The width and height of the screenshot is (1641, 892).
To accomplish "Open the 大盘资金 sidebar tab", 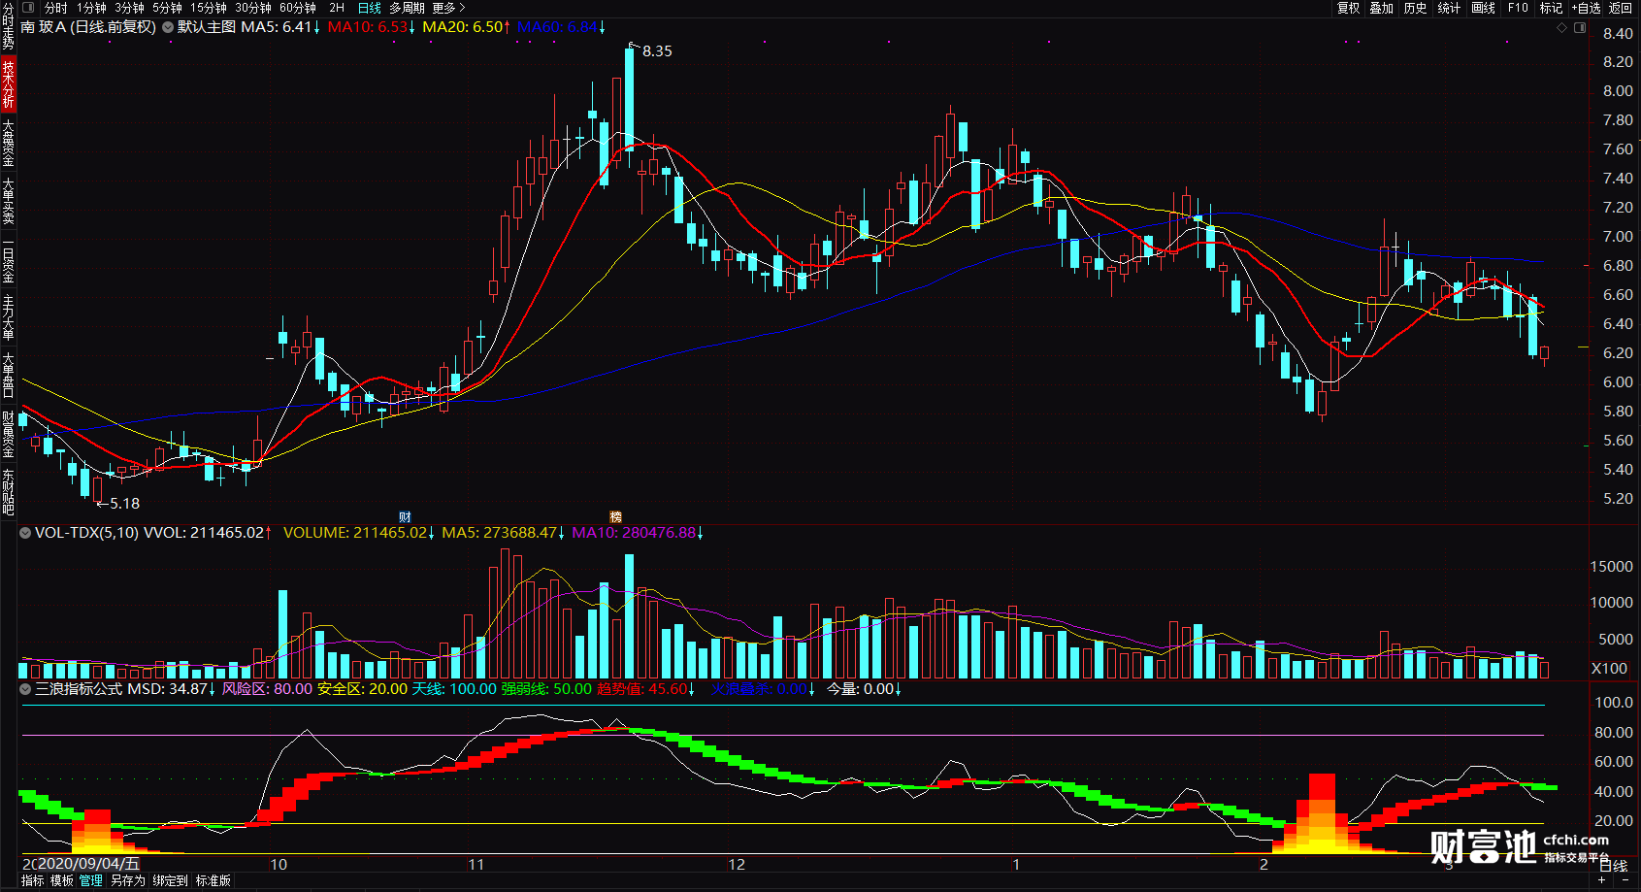I will click(8, 144).
